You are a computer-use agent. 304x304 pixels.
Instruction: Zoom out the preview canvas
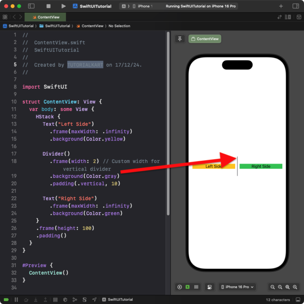click(x=272, y=287)
